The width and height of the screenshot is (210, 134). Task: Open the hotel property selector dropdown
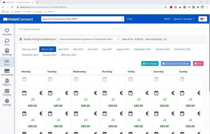pyautogui.click(x=82, y=19)
